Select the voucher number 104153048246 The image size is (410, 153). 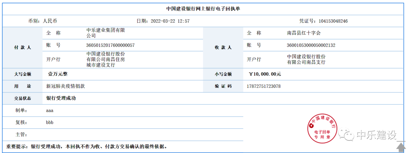[x=333, y=21]
